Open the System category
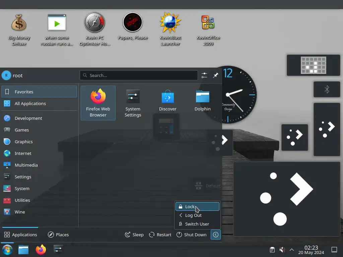The image size is (343, 257). tap(39, 188)
